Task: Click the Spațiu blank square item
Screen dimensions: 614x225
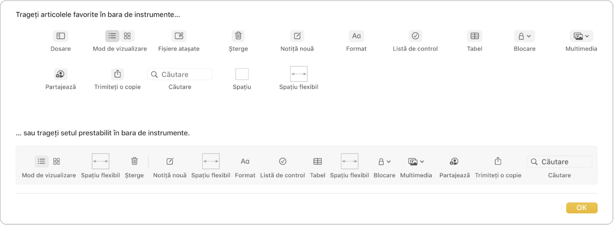Action: point(242,74)
